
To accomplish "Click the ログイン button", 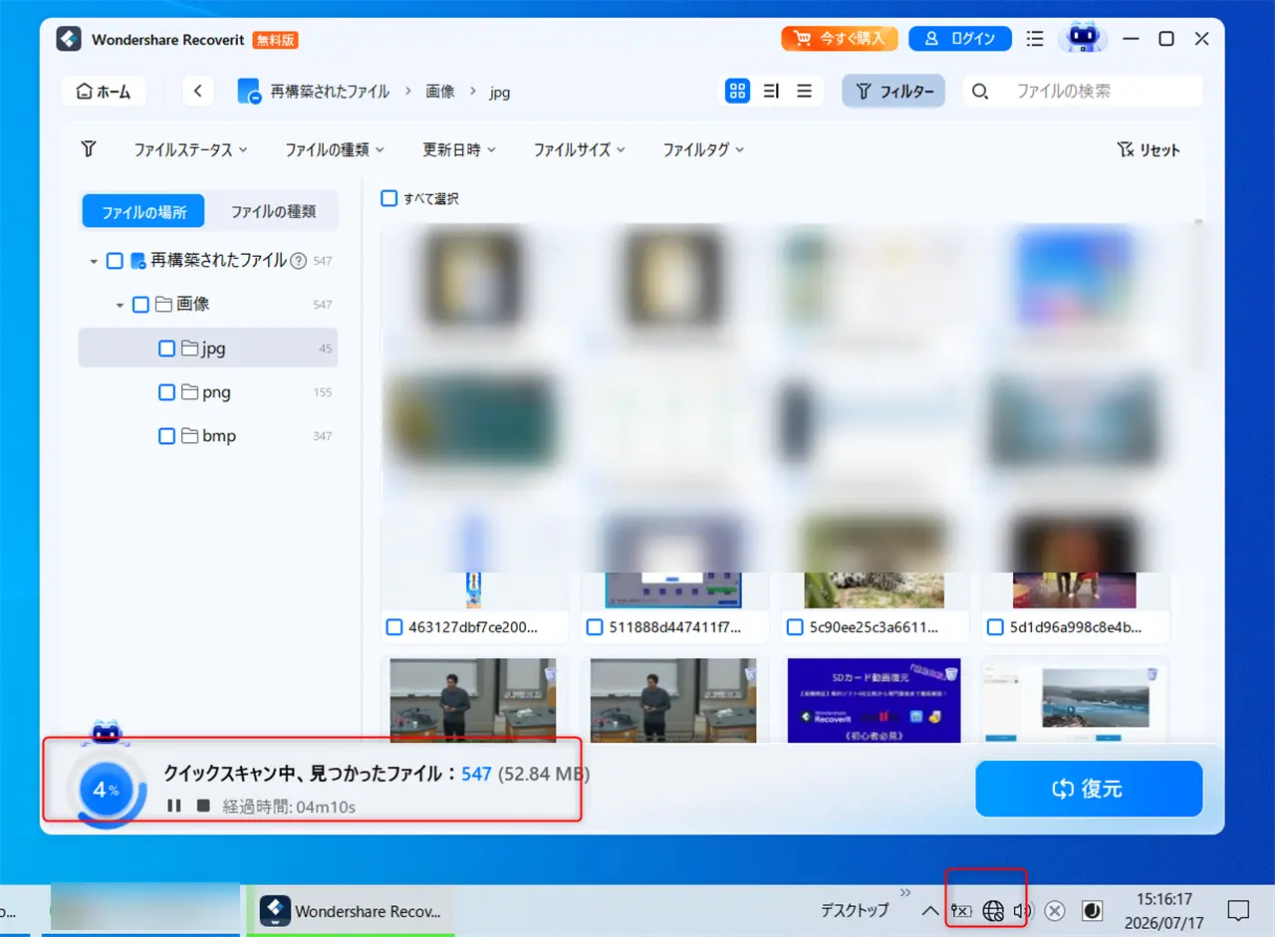I will pyautogui.click(x=960, y=39).
